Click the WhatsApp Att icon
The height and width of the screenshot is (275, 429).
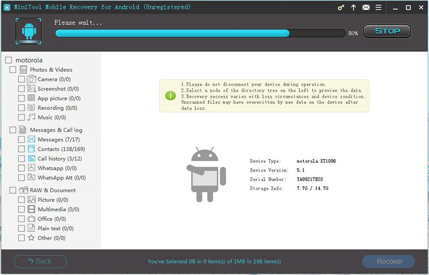32,178
